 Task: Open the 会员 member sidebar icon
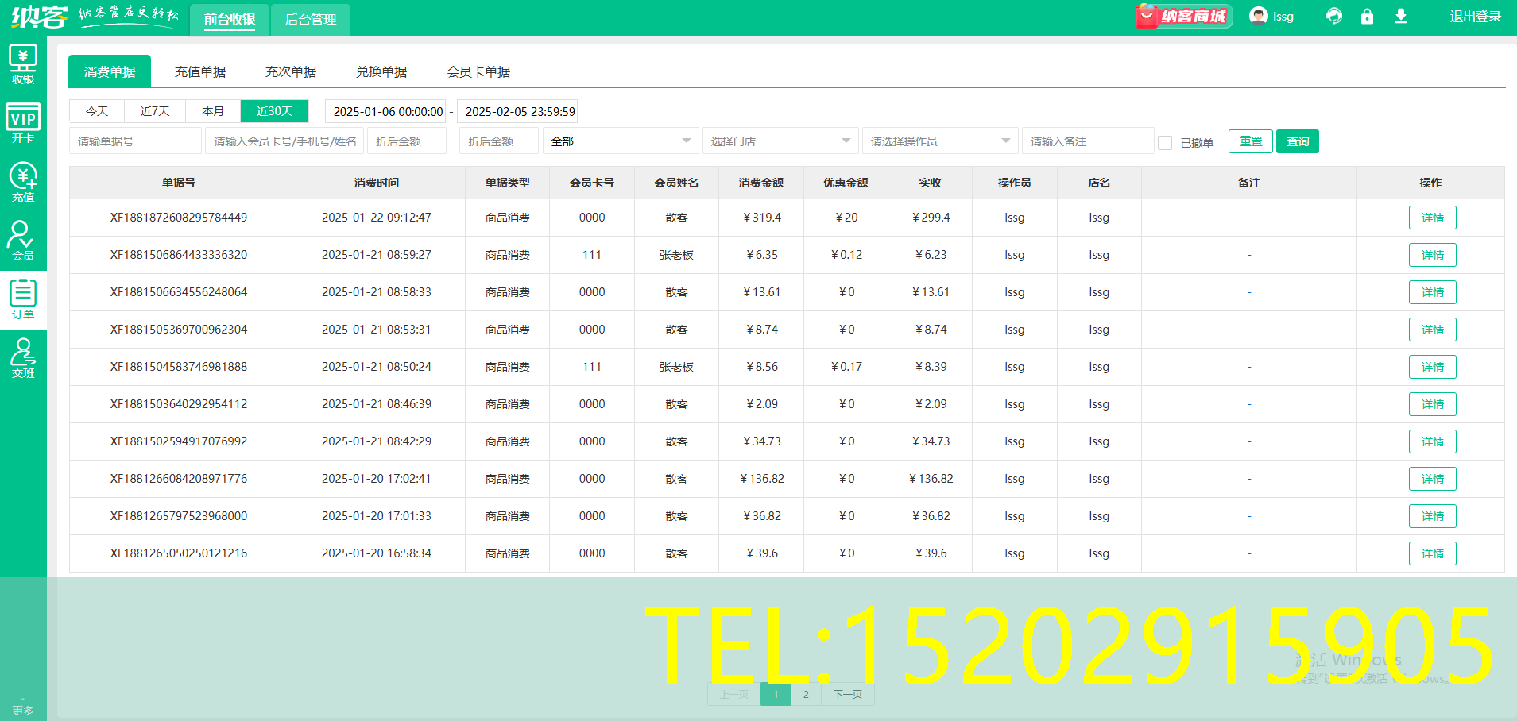point(23,241)
